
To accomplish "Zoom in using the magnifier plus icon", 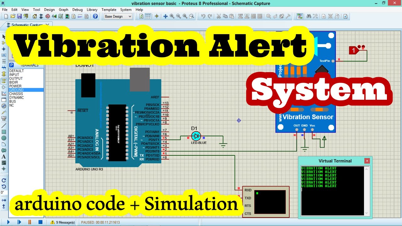I will pos(172,16).
